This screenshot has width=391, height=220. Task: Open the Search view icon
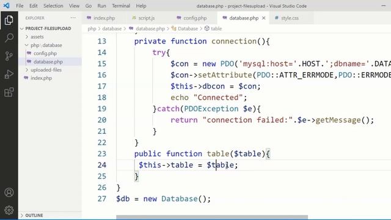click(x=9, y=38)
